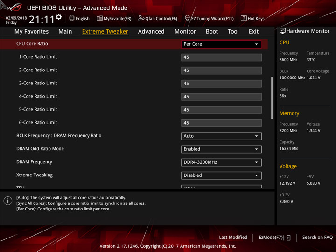Select the Xtreme Tweaking label
This screenshot has height=252, width=336.
click(x=34, y=175)
